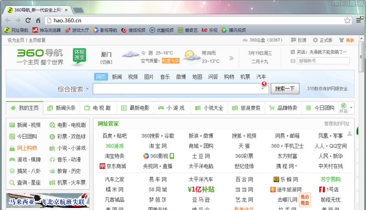Select 最新电影 tab
This screenshot has width=366, height=210.
tap(135, 108)
